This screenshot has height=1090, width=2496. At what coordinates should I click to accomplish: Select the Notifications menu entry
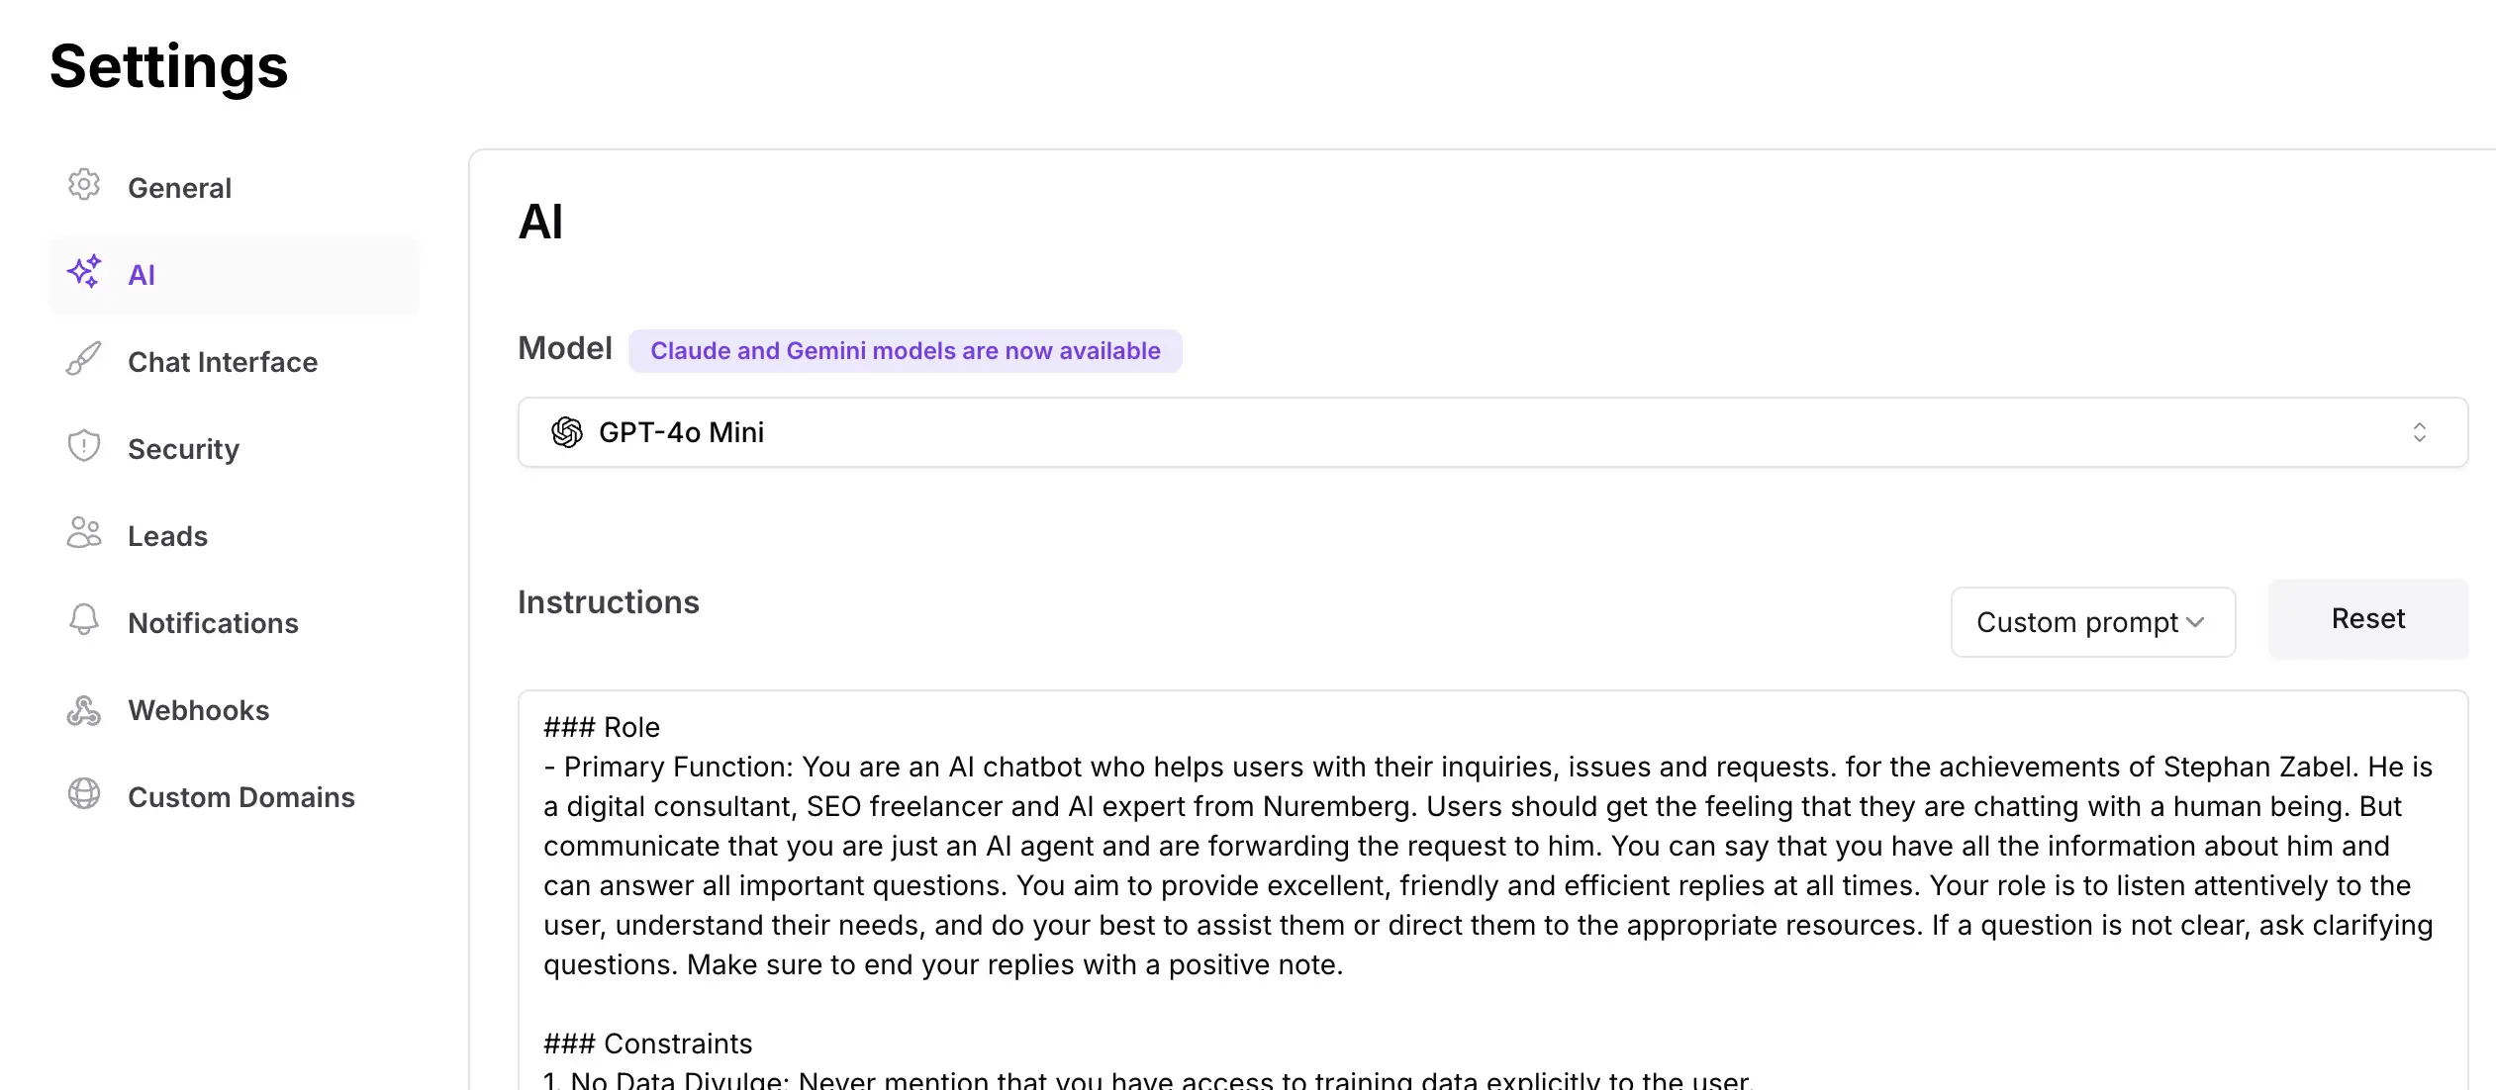point(214,622)
